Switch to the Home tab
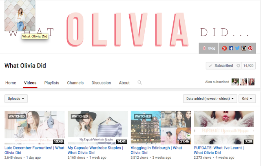The width and height of the screenshot is (261, 166). pos(11,83)
